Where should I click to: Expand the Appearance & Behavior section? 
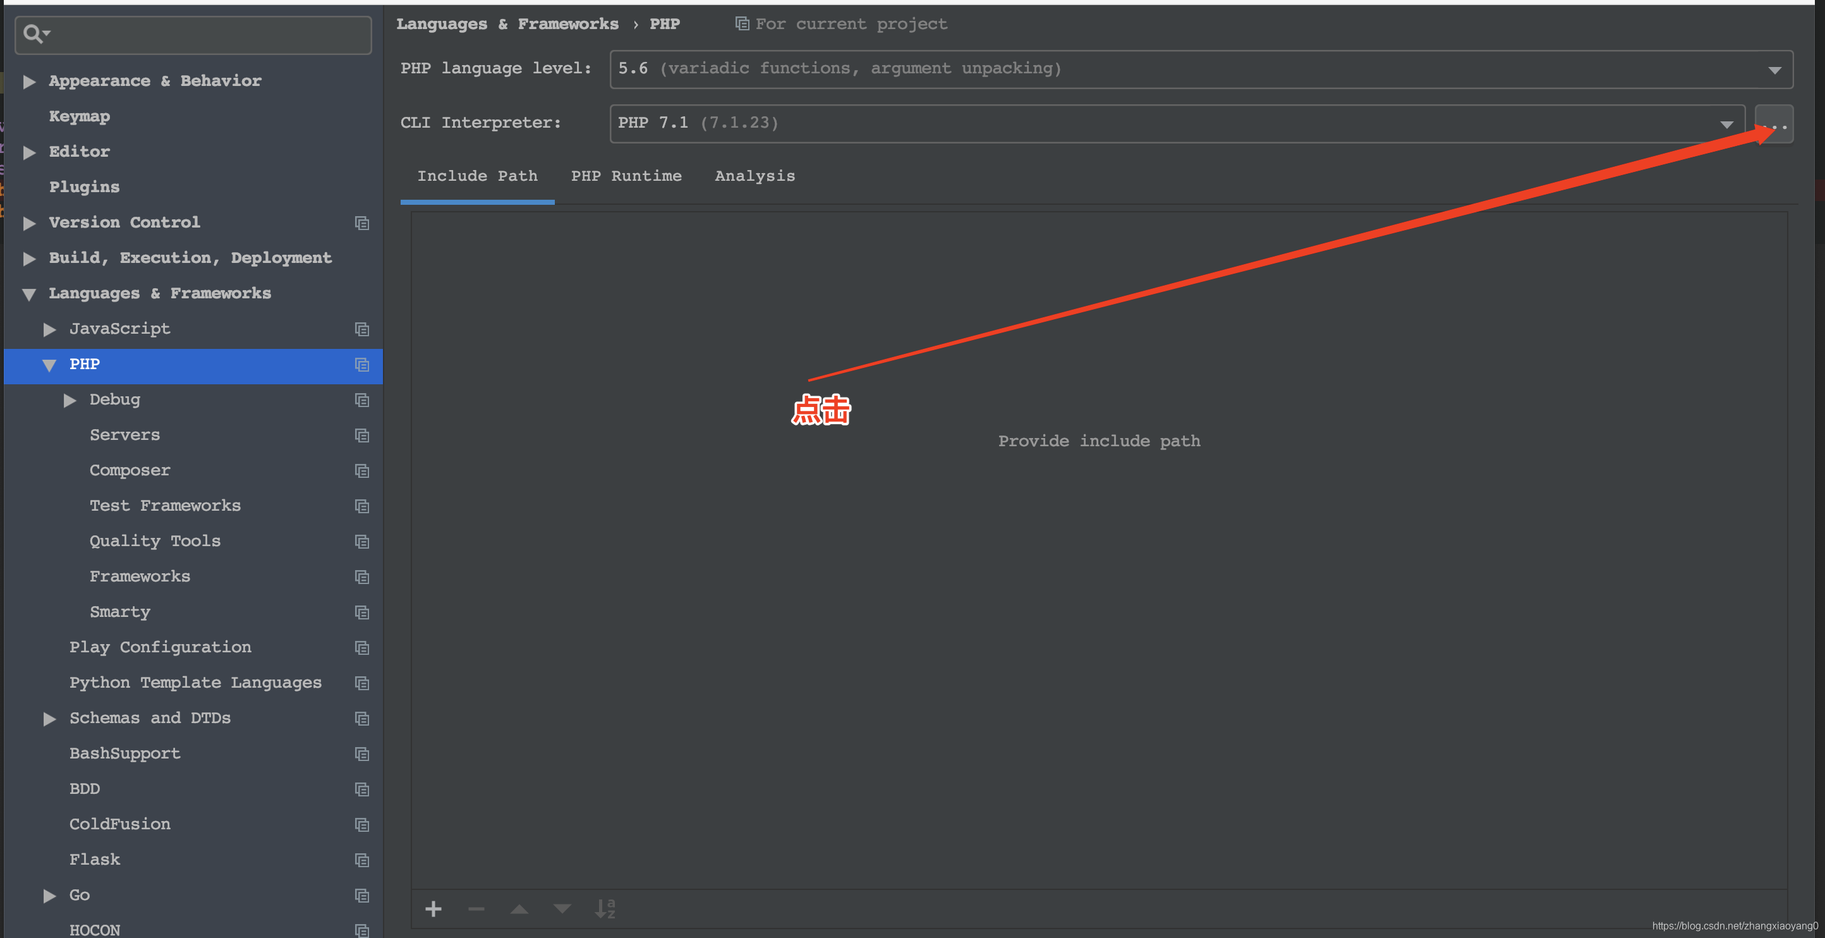coord(29,82)
